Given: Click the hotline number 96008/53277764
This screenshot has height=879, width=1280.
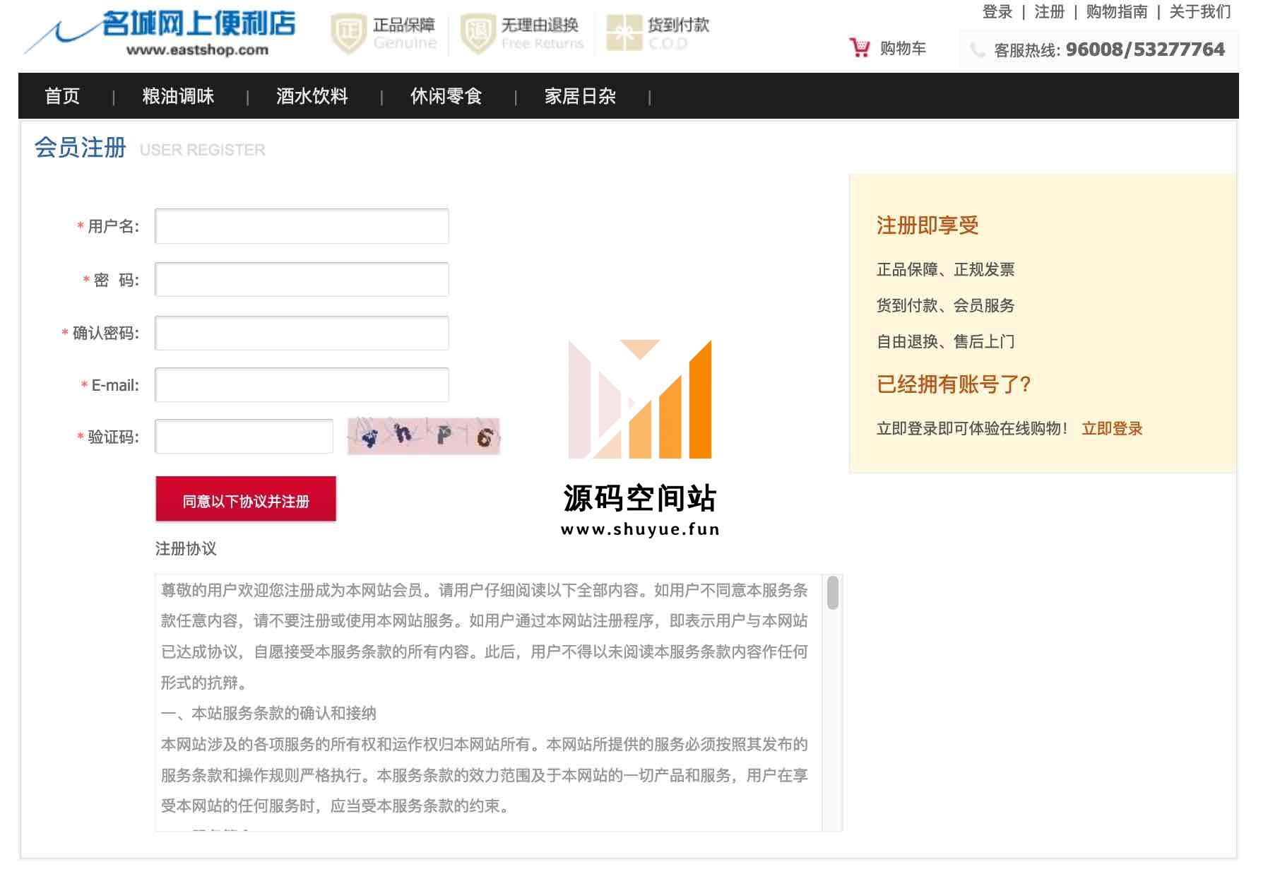Looking at the screenshot, I should 1145,49.
